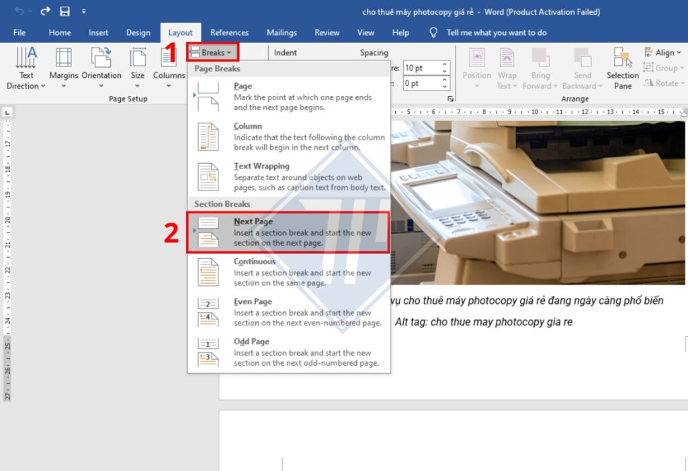
Task: Click the Tell me lightbulb icon
Action: (x=433, y=32)
